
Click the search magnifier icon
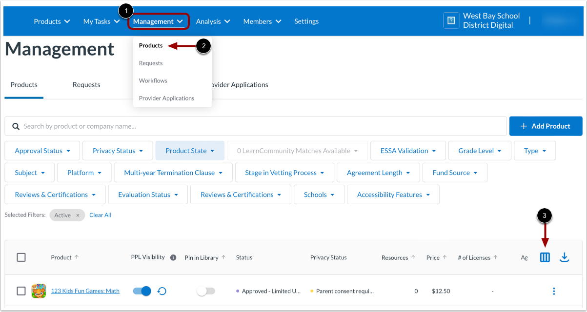pyautogui.click(x=15, y=126)
